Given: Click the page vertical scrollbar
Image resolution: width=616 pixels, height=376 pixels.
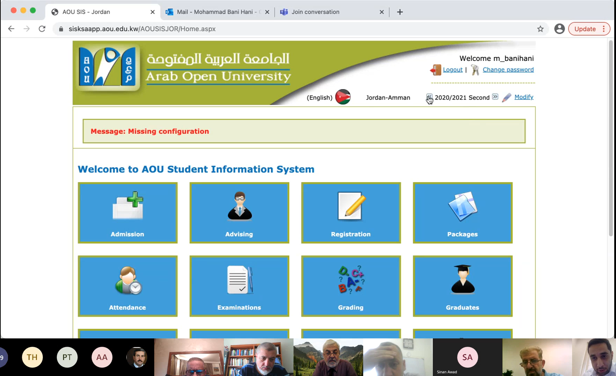Looking at the screenshot, I should coord(611,138).
